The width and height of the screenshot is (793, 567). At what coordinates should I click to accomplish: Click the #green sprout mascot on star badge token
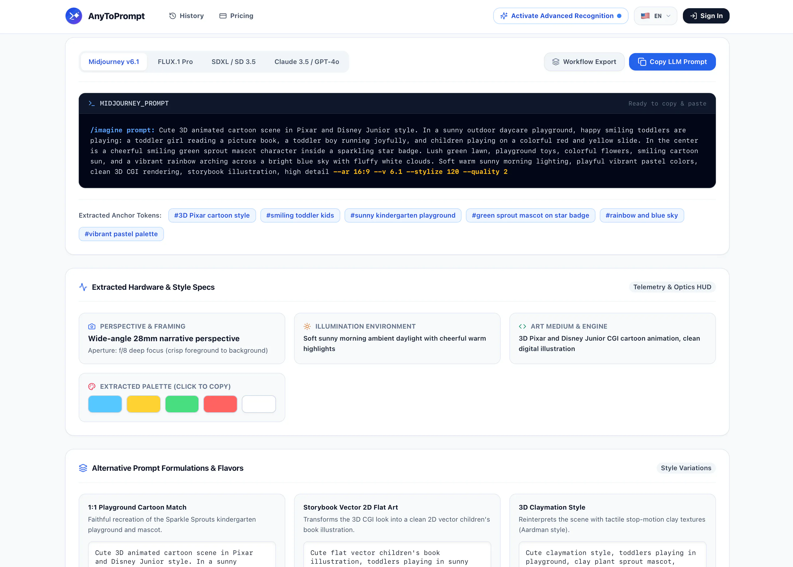click(530, 215)
